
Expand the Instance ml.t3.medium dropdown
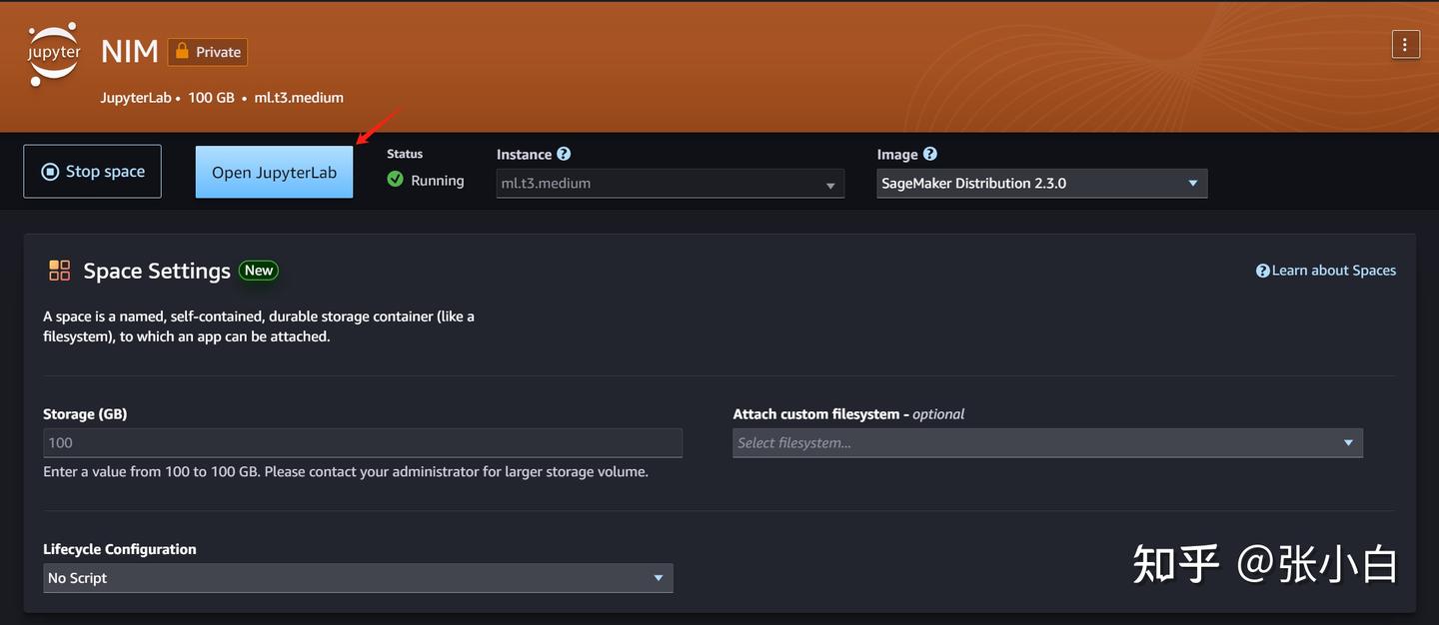point(670,184)
